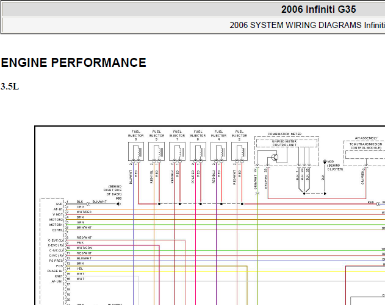Screen dimensions: 385x305
Task: Click the "TCM (TRANSMISSION CONTROL MODULE)" label
Action: click(x=366, y=146)
